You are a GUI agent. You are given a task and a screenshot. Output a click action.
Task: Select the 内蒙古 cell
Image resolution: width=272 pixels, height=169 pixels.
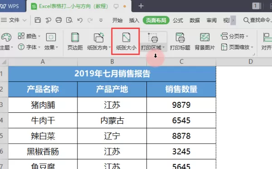click(112, 121)
